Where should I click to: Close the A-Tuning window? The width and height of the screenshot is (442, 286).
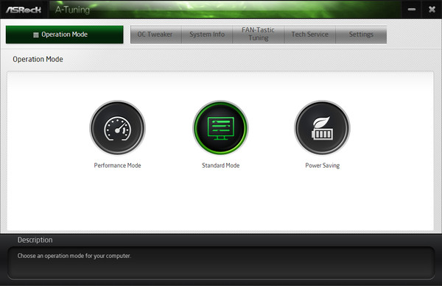(x=432, y=10)
